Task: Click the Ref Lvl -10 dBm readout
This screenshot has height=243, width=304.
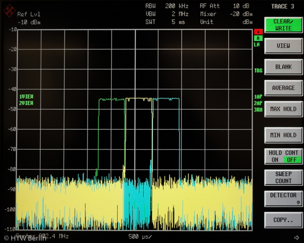Action: point(28,18)
